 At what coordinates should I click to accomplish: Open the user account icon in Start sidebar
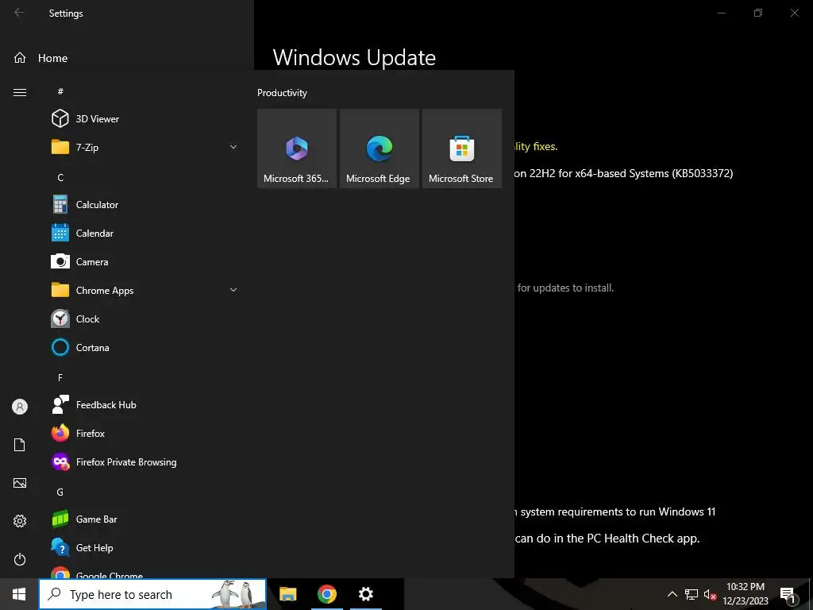tap(20, 407)
